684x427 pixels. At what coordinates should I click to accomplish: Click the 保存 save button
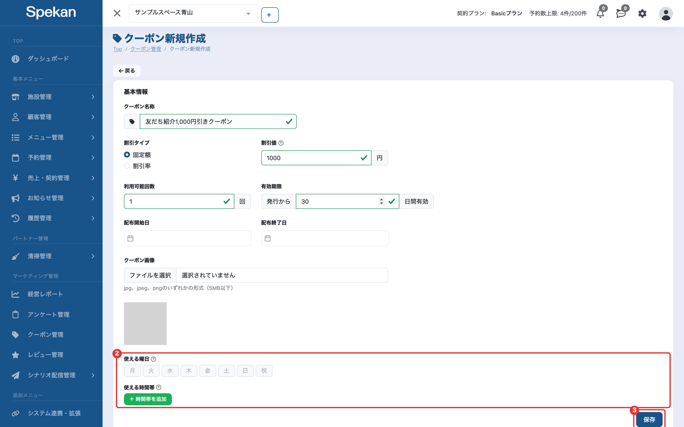pyautogui.click(x=649, y=420)
